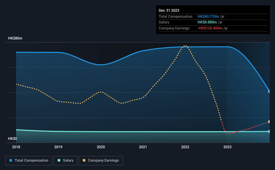Viewport: 275px width, 170px height.
Task: Toggle the Company Earnings legend button
Action: pos(101,161)
